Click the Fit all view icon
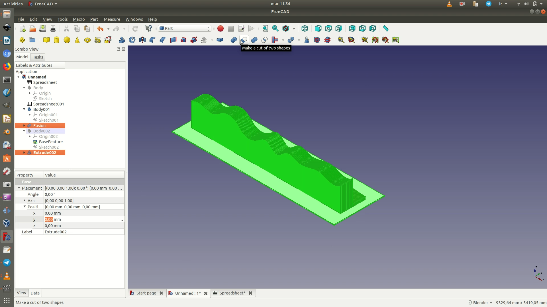 coord(265,29)
